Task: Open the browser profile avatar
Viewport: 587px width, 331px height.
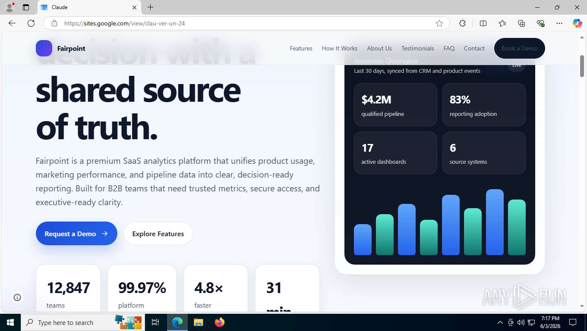Action: (9, 7)
